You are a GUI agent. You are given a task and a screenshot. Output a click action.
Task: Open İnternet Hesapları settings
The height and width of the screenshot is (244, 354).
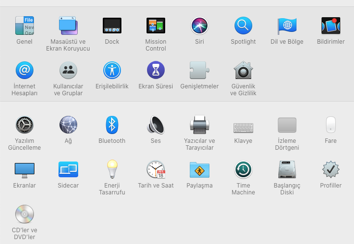tap(25, 70)
